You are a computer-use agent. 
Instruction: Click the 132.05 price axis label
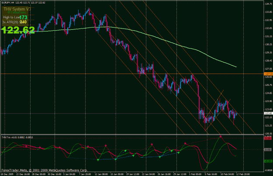(x=269, y=28)
